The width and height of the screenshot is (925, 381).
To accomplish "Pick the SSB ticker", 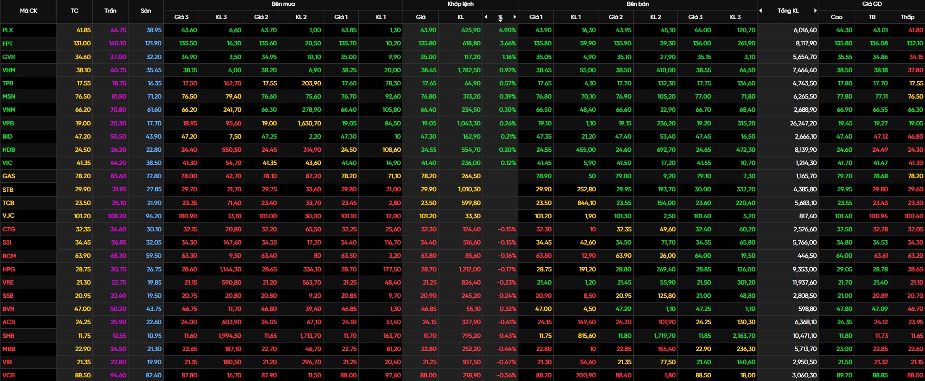I will [8, 296].
